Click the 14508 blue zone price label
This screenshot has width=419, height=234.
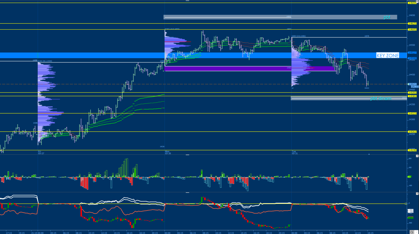click(412, 58)
